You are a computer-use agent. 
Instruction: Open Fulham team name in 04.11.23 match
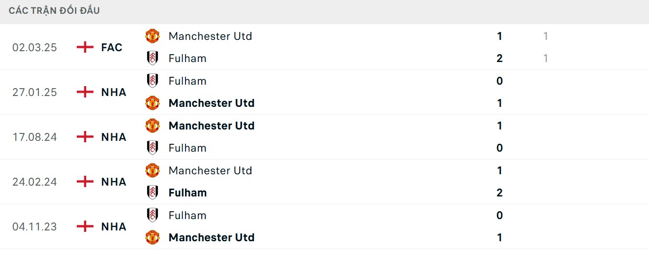187,215
